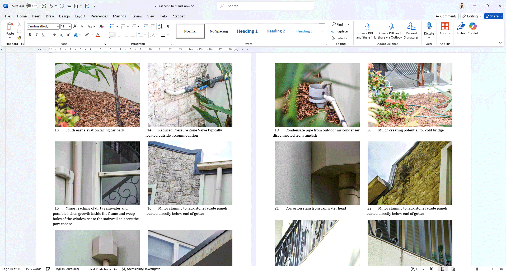Click the Center alignment icon
The image size is (506, 271).
click(119, 35)
